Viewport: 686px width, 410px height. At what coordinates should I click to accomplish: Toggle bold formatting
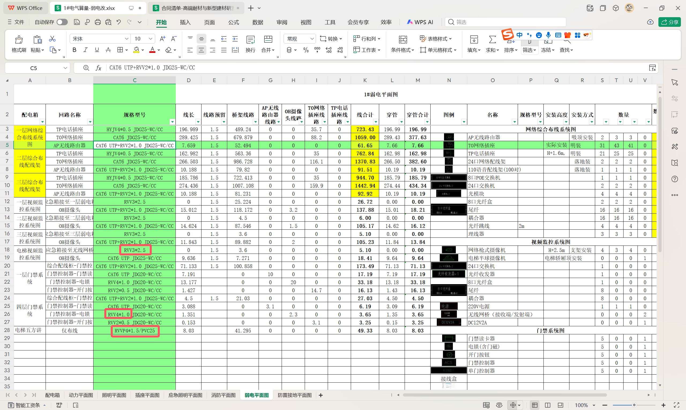tap(74, 50)
